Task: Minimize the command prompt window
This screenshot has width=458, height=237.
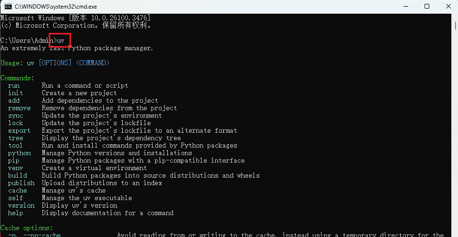Action: coord(406,7)
